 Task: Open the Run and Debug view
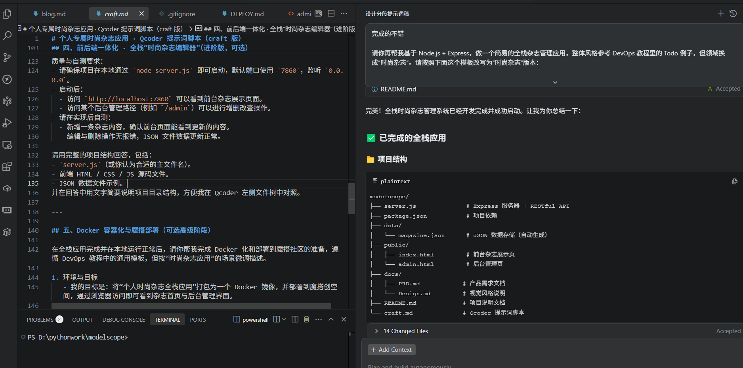coord(7,123)
